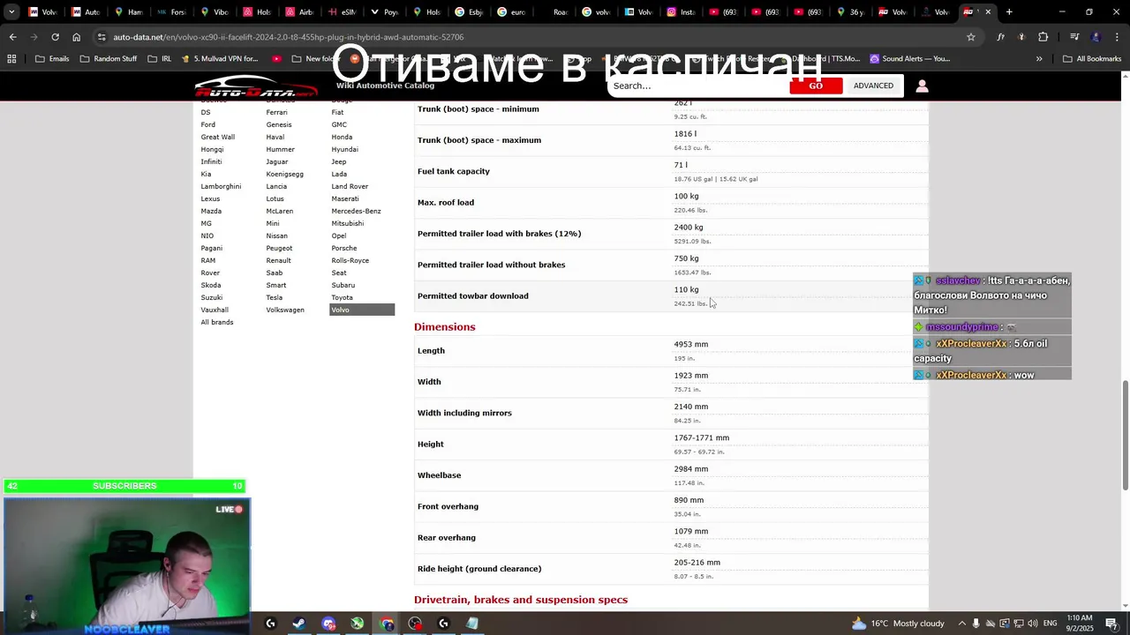Open Notepad icon in the taskbar

(472, 624)
